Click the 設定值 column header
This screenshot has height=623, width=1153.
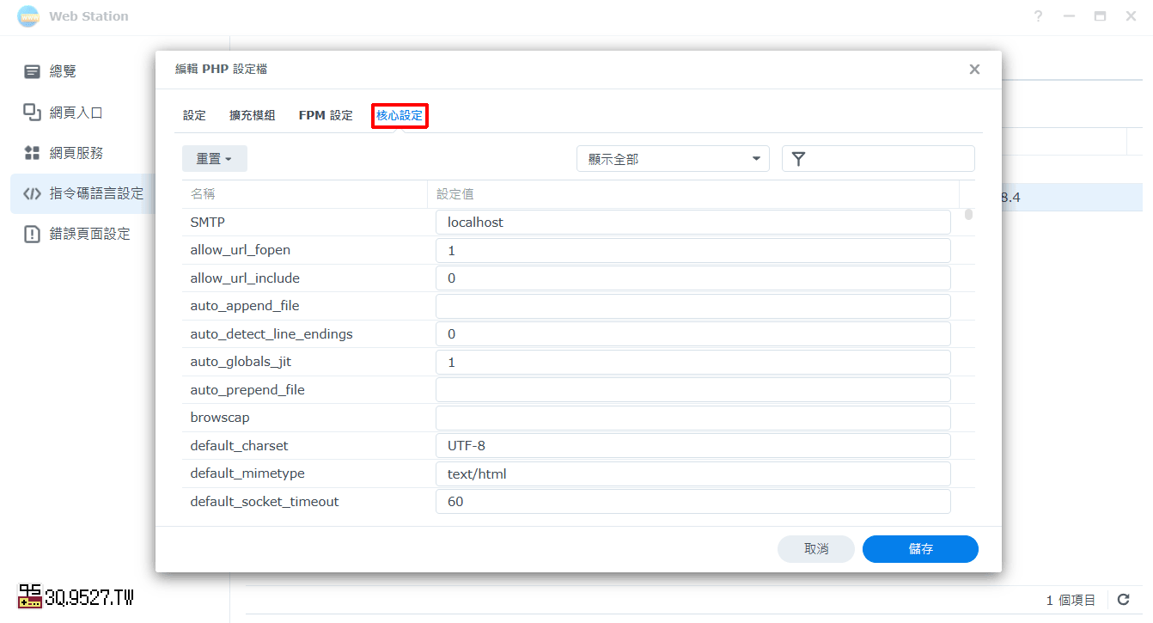coord(693,194)
